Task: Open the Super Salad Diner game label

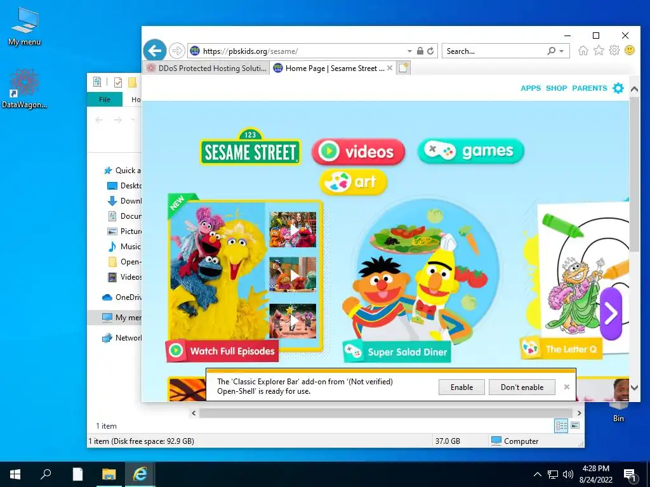Action: [x=397, y=351]
